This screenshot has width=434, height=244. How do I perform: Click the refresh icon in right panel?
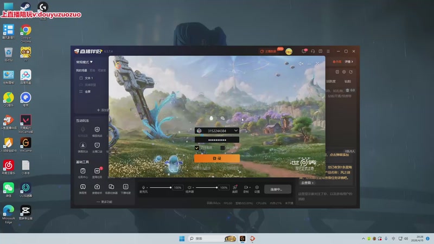350,72
